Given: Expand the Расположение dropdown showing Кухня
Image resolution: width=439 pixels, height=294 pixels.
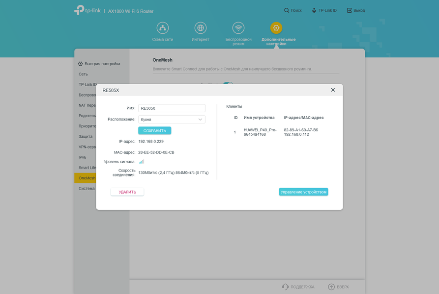Looking at the screenshot, I should coord(172,120).
